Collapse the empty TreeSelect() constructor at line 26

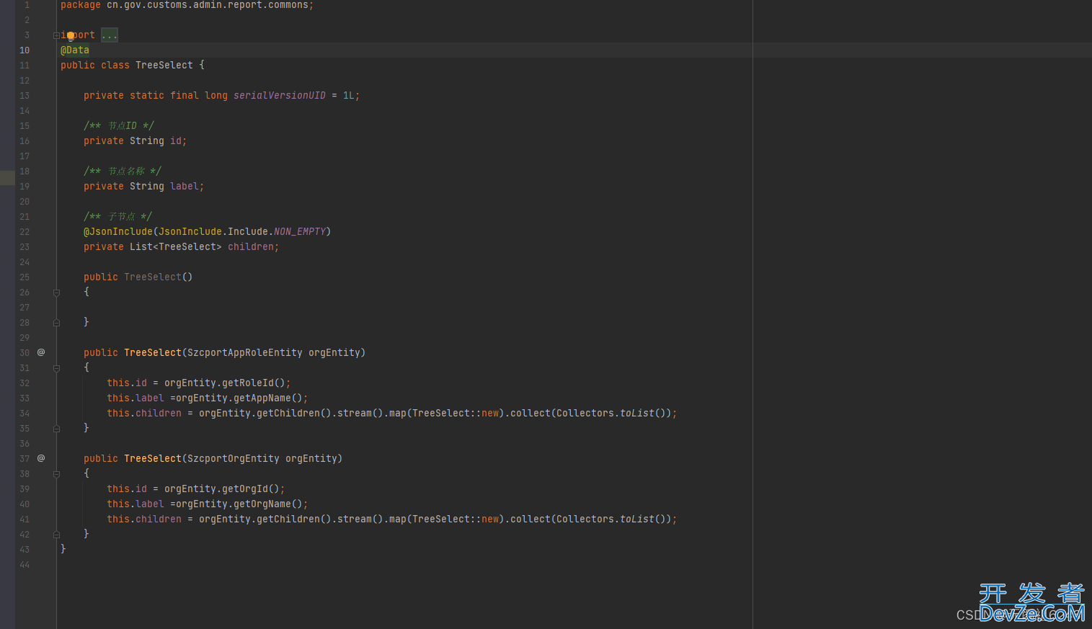click(x=56, y=293)
